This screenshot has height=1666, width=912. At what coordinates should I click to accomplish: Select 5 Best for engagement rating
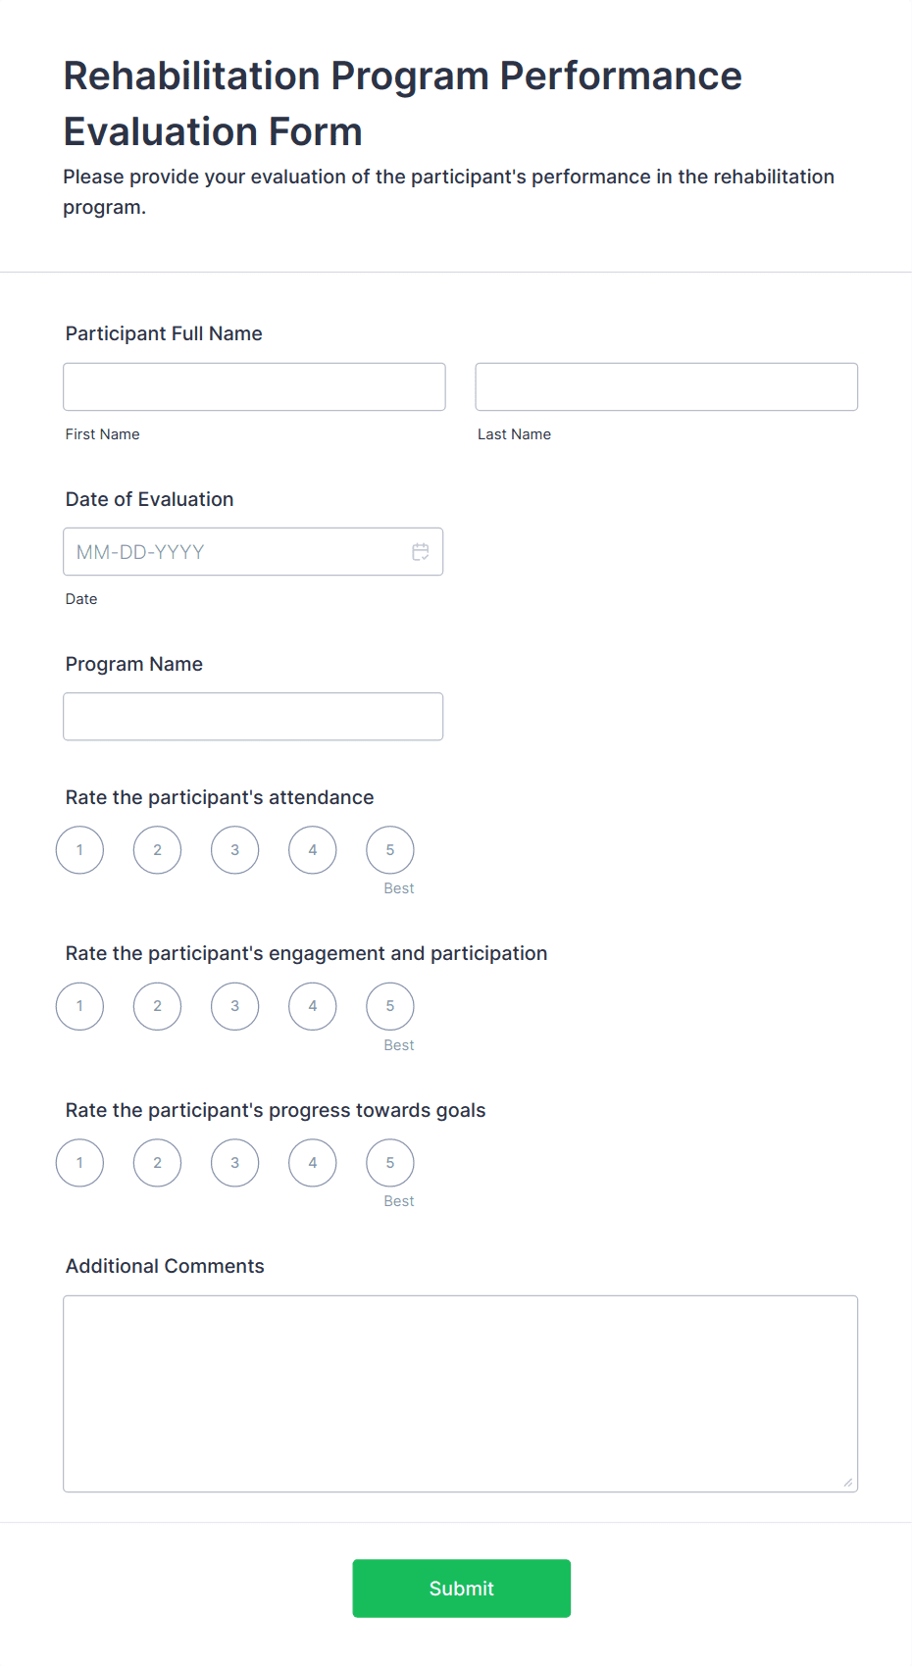(389, 1005)
